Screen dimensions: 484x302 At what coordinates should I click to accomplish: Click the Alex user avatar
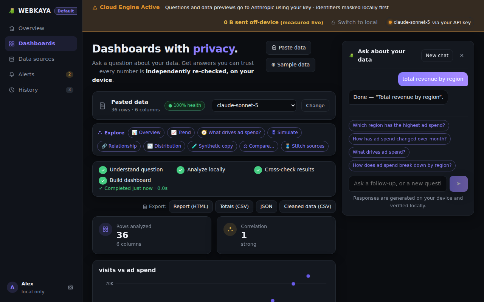12,287
